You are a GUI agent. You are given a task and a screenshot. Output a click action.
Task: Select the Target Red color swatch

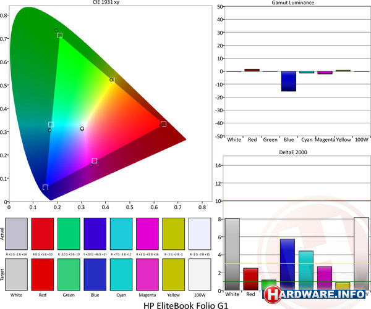tap(43, 274)
